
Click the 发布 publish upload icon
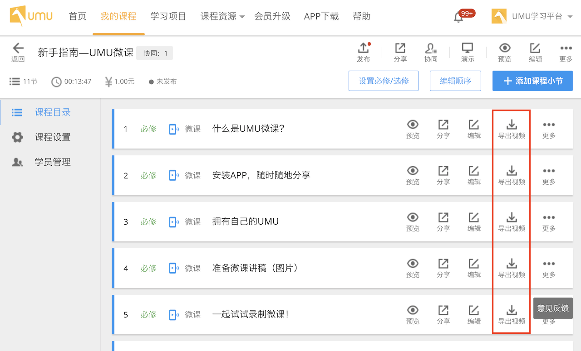point(363,48)
